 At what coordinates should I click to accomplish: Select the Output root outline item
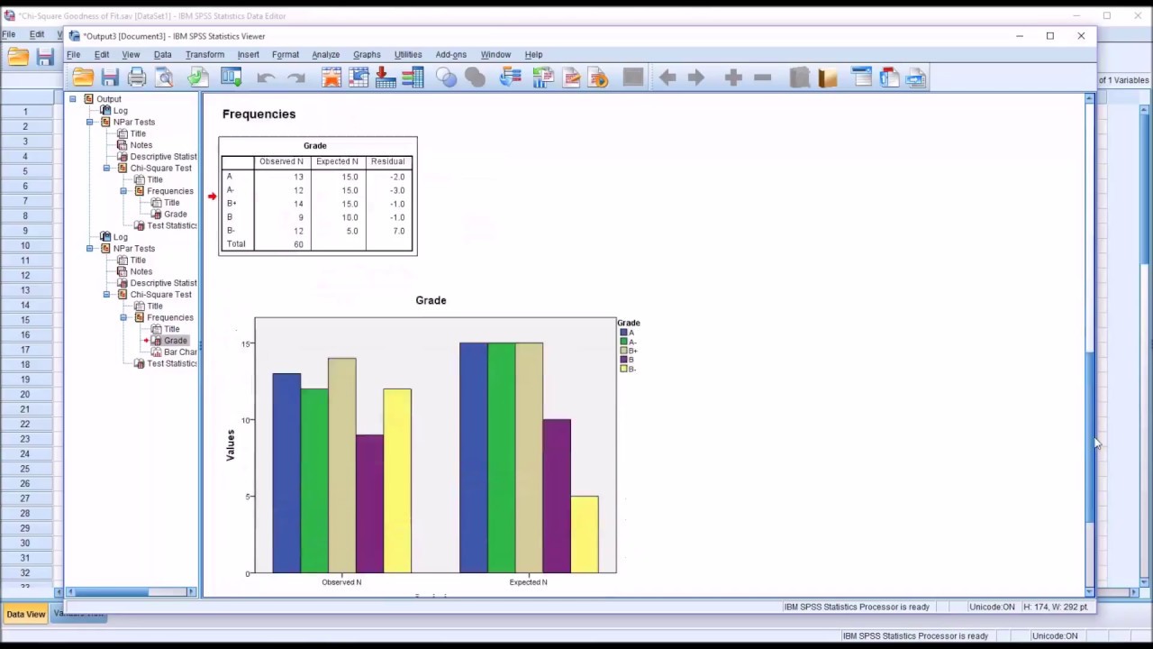click(108, 99)
